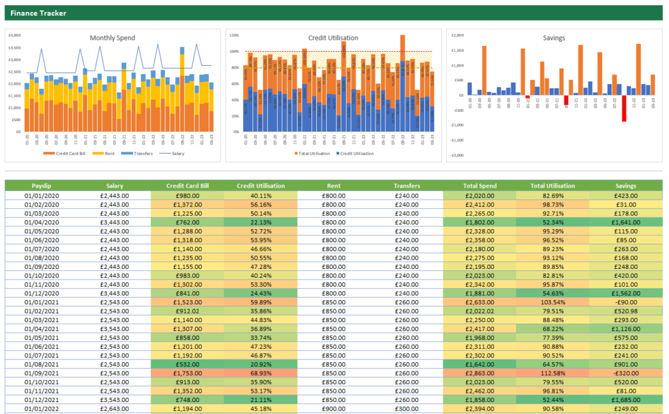Click the £532.00 credit card bill cell

coord(187,365)
